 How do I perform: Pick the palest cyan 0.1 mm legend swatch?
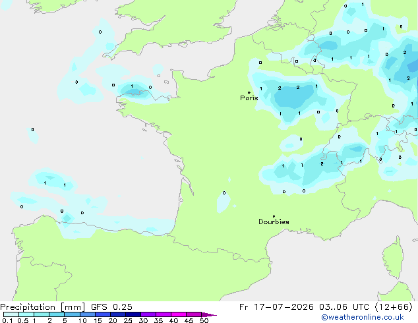click(x=11, y=314)
